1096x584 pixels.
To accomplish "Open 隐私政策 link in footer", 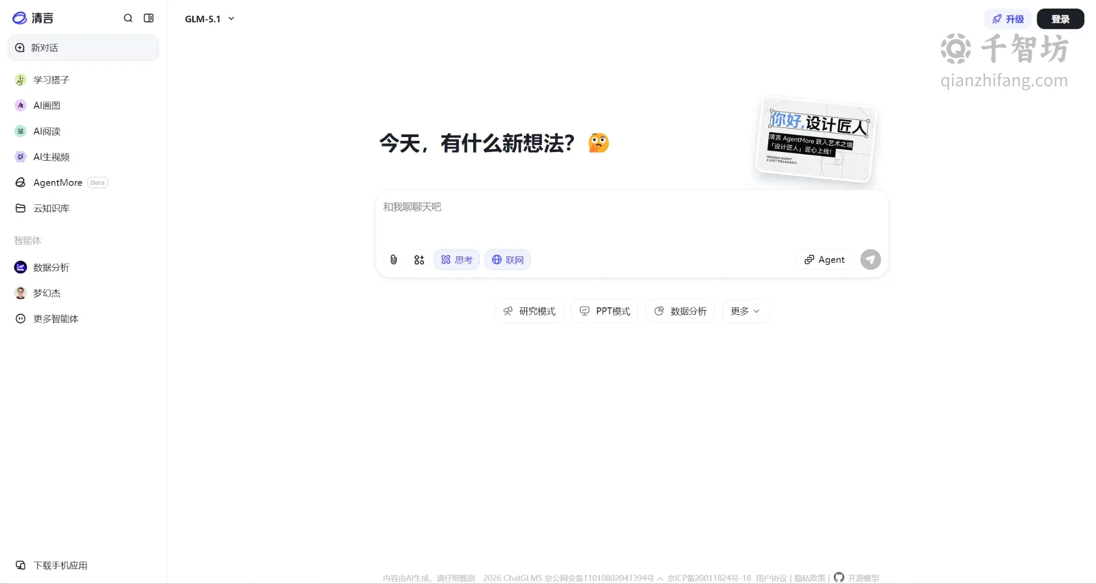I will [810, 578].
